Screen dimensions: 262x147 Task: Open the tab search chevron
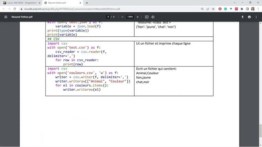[x=235, y=3]
